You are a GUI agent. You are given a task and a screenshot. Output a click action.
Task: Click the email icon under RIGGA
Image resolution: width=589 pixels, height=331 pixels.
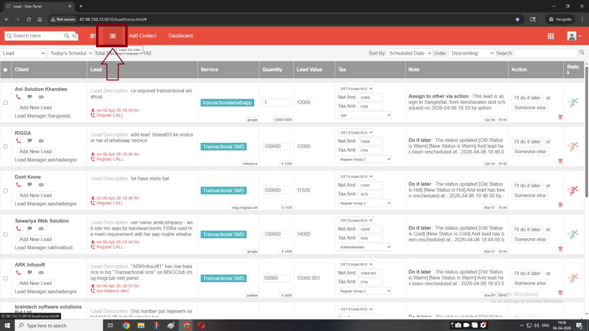pyautogui.click(x=41, y=141)
